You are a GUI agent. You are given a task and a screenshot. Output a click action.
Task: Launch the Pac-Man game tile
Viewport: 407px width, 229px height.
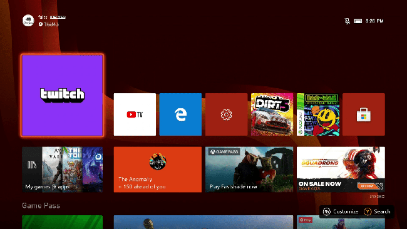click(x=318, y=114)
